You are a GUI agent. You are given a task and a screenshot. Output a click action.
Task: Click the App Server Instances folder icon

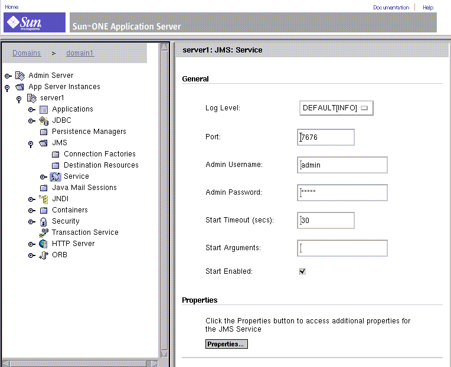(x=19, y=87)
